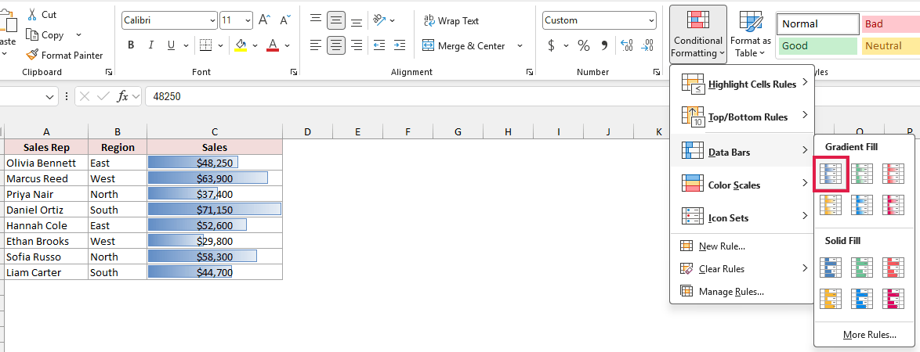The height and width of the screenshot is (352, 920).
Task: Select the Cut command
Action: pyautogui.click(x=42, y=15)
